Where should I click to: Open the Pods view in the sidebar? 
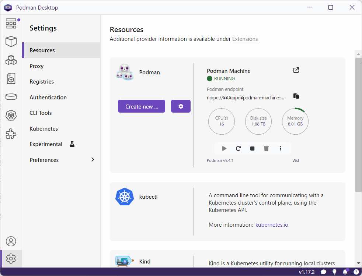(x=11, y=60)
